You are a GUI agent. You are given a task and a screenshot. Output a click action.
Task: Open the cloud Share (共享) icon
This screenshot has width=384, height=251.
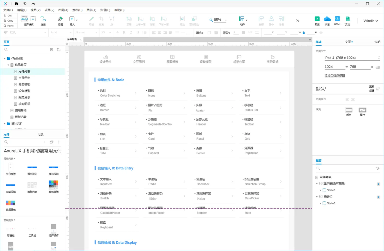(x=327, y=19)
